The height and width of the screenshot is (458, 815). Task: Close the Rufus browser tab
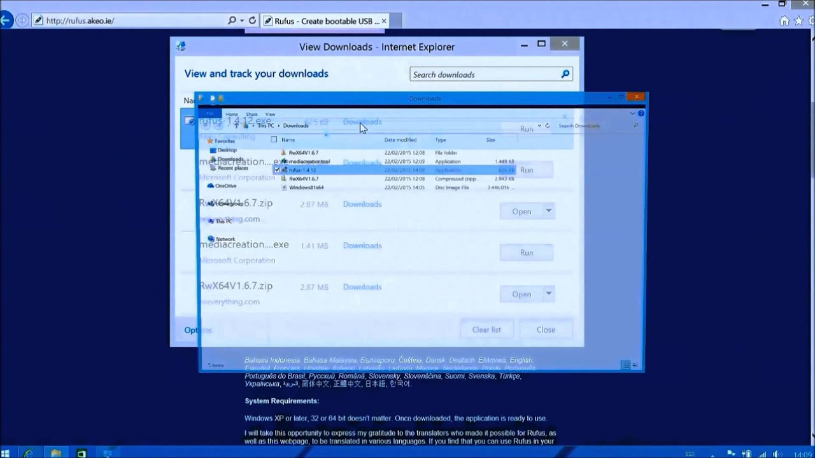click(384, 21)
